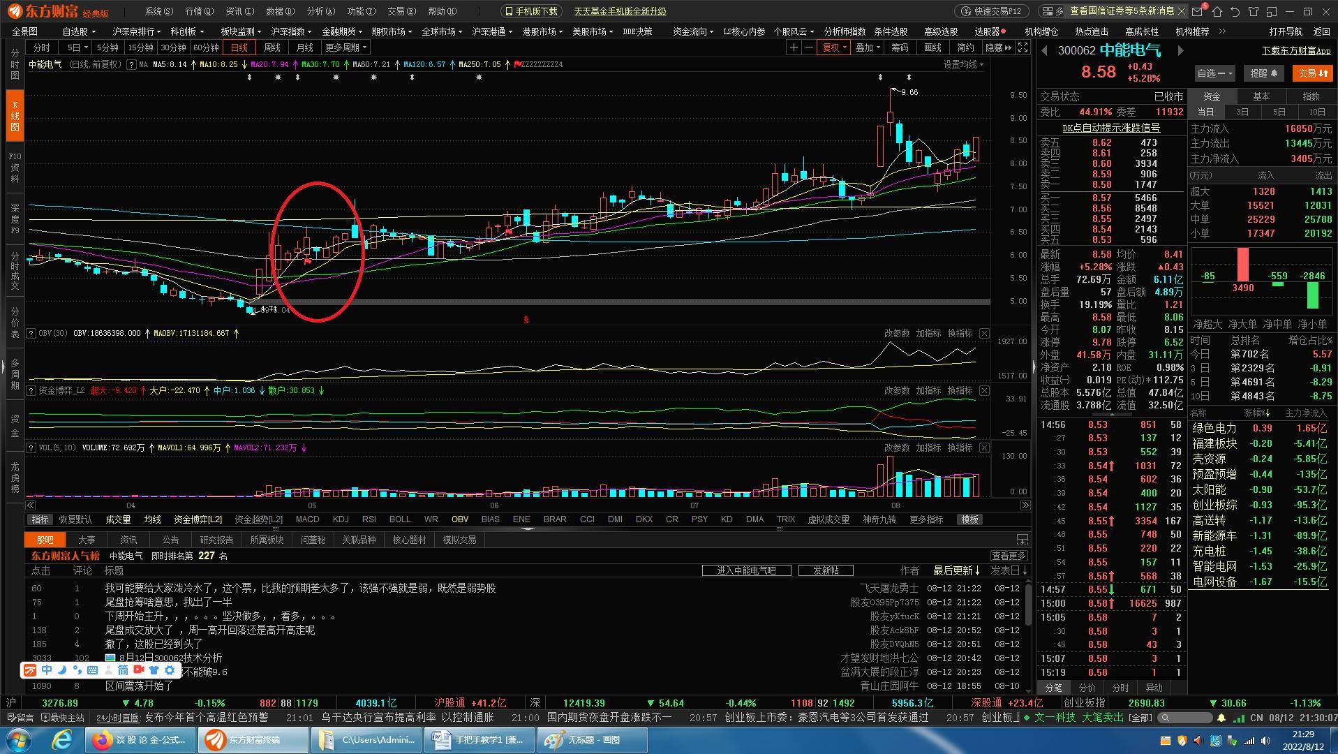Toggle 简约 simplified chart mode
This screenshot has height=754, width=1338.
click(965, 47)
